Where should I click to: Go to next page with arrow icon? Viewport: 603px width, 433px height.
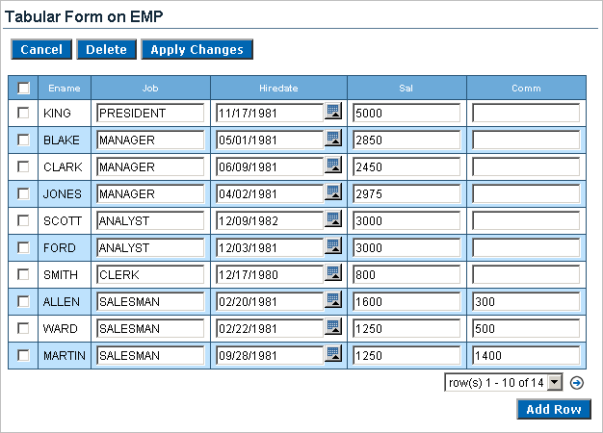[576, 383]
